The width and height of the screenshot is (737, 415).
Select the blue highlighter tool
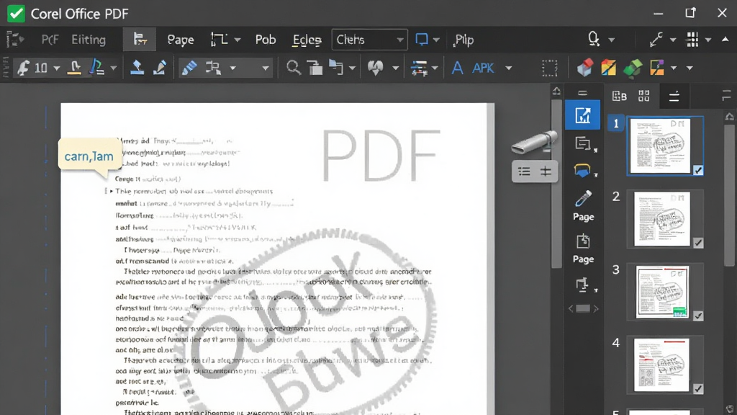[189, 68]
